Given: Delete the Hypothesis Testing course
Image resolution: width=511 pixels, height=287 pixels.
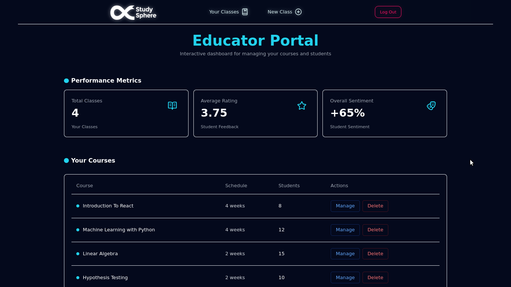Looking at the screenshot, I should tap(375, 277).
